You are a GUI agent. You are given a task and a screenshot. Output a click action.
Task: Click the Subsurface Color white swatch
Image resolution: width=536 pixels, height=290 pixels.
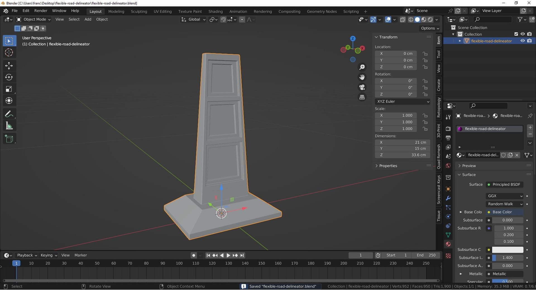[x=508, y=250]
